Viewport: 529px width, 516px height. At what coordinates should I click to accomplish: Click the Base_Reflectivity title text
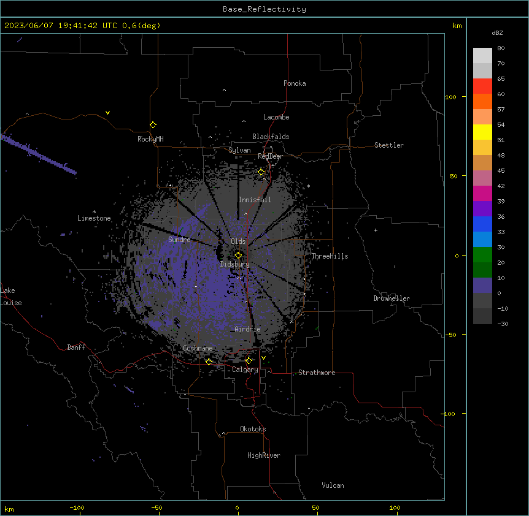pyautogui.click(x=264, y=9)
